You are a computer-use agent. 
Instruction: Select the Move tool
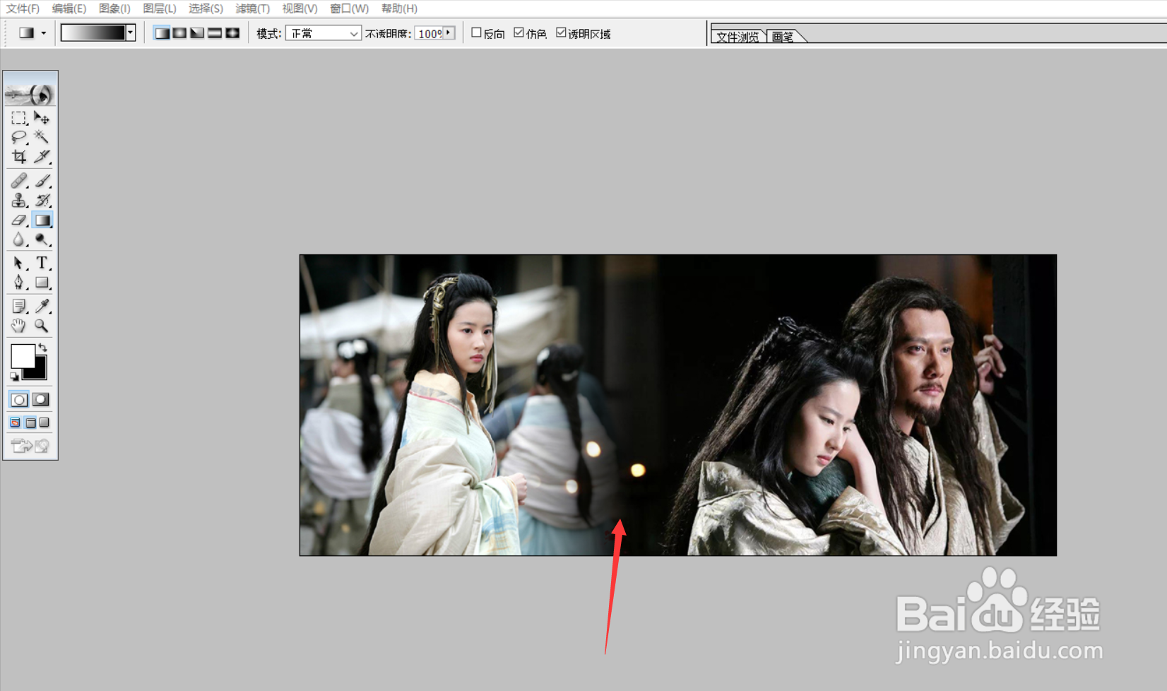pos(42,118)
